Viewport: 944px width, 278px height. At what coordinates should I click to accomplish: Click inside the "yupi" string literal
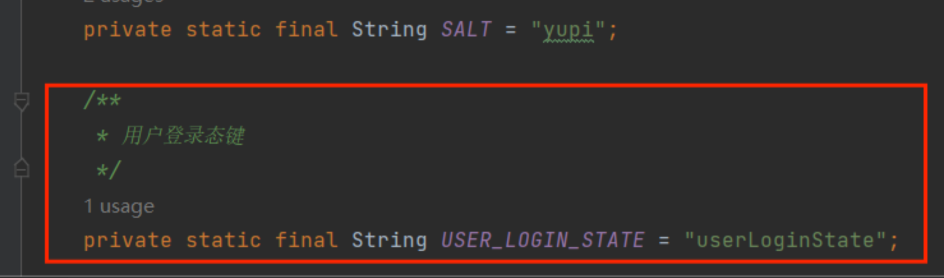pos(568,30)
